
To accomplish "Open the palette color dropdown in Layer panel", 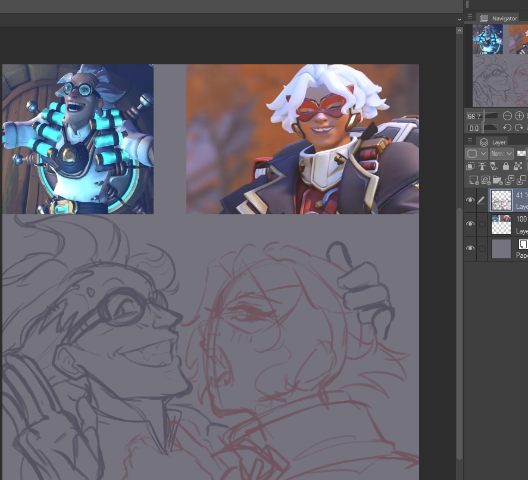I will (x=476, y=154).
